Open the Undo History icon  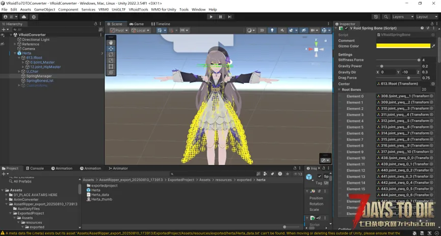tap(376, 17)
